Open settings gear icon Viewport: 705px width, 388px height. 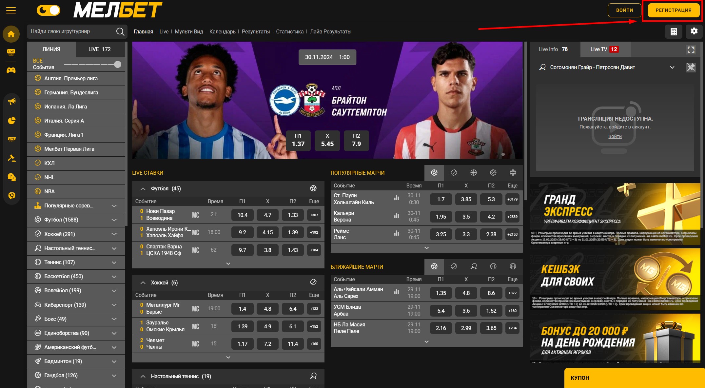click(694, 31)
